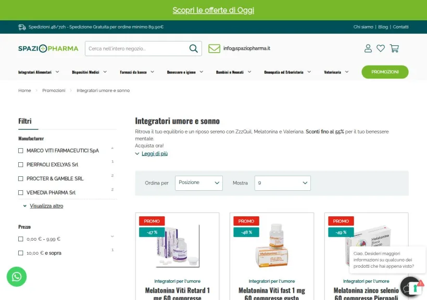Click Leggi di più link
Image resolution: width=427 pixels, height=300 pixels.
click(x=155, y=154)
